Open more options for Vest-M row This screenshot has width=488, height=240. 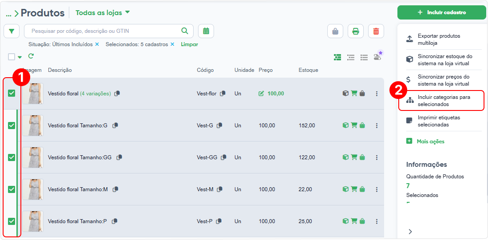pyautogui.click(x=377, y=189)
